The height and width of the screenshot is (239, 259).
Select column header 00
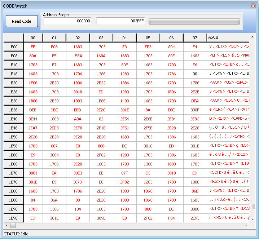[x=33, y=38]
